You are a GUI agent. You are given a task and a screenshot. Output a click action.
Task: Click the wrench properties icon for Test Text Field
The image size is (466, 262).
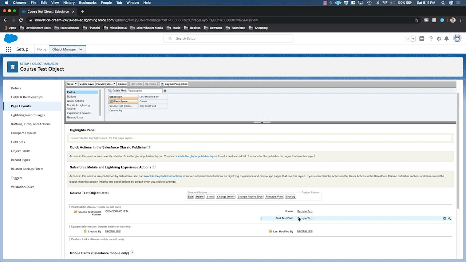(x=450, y=218)
